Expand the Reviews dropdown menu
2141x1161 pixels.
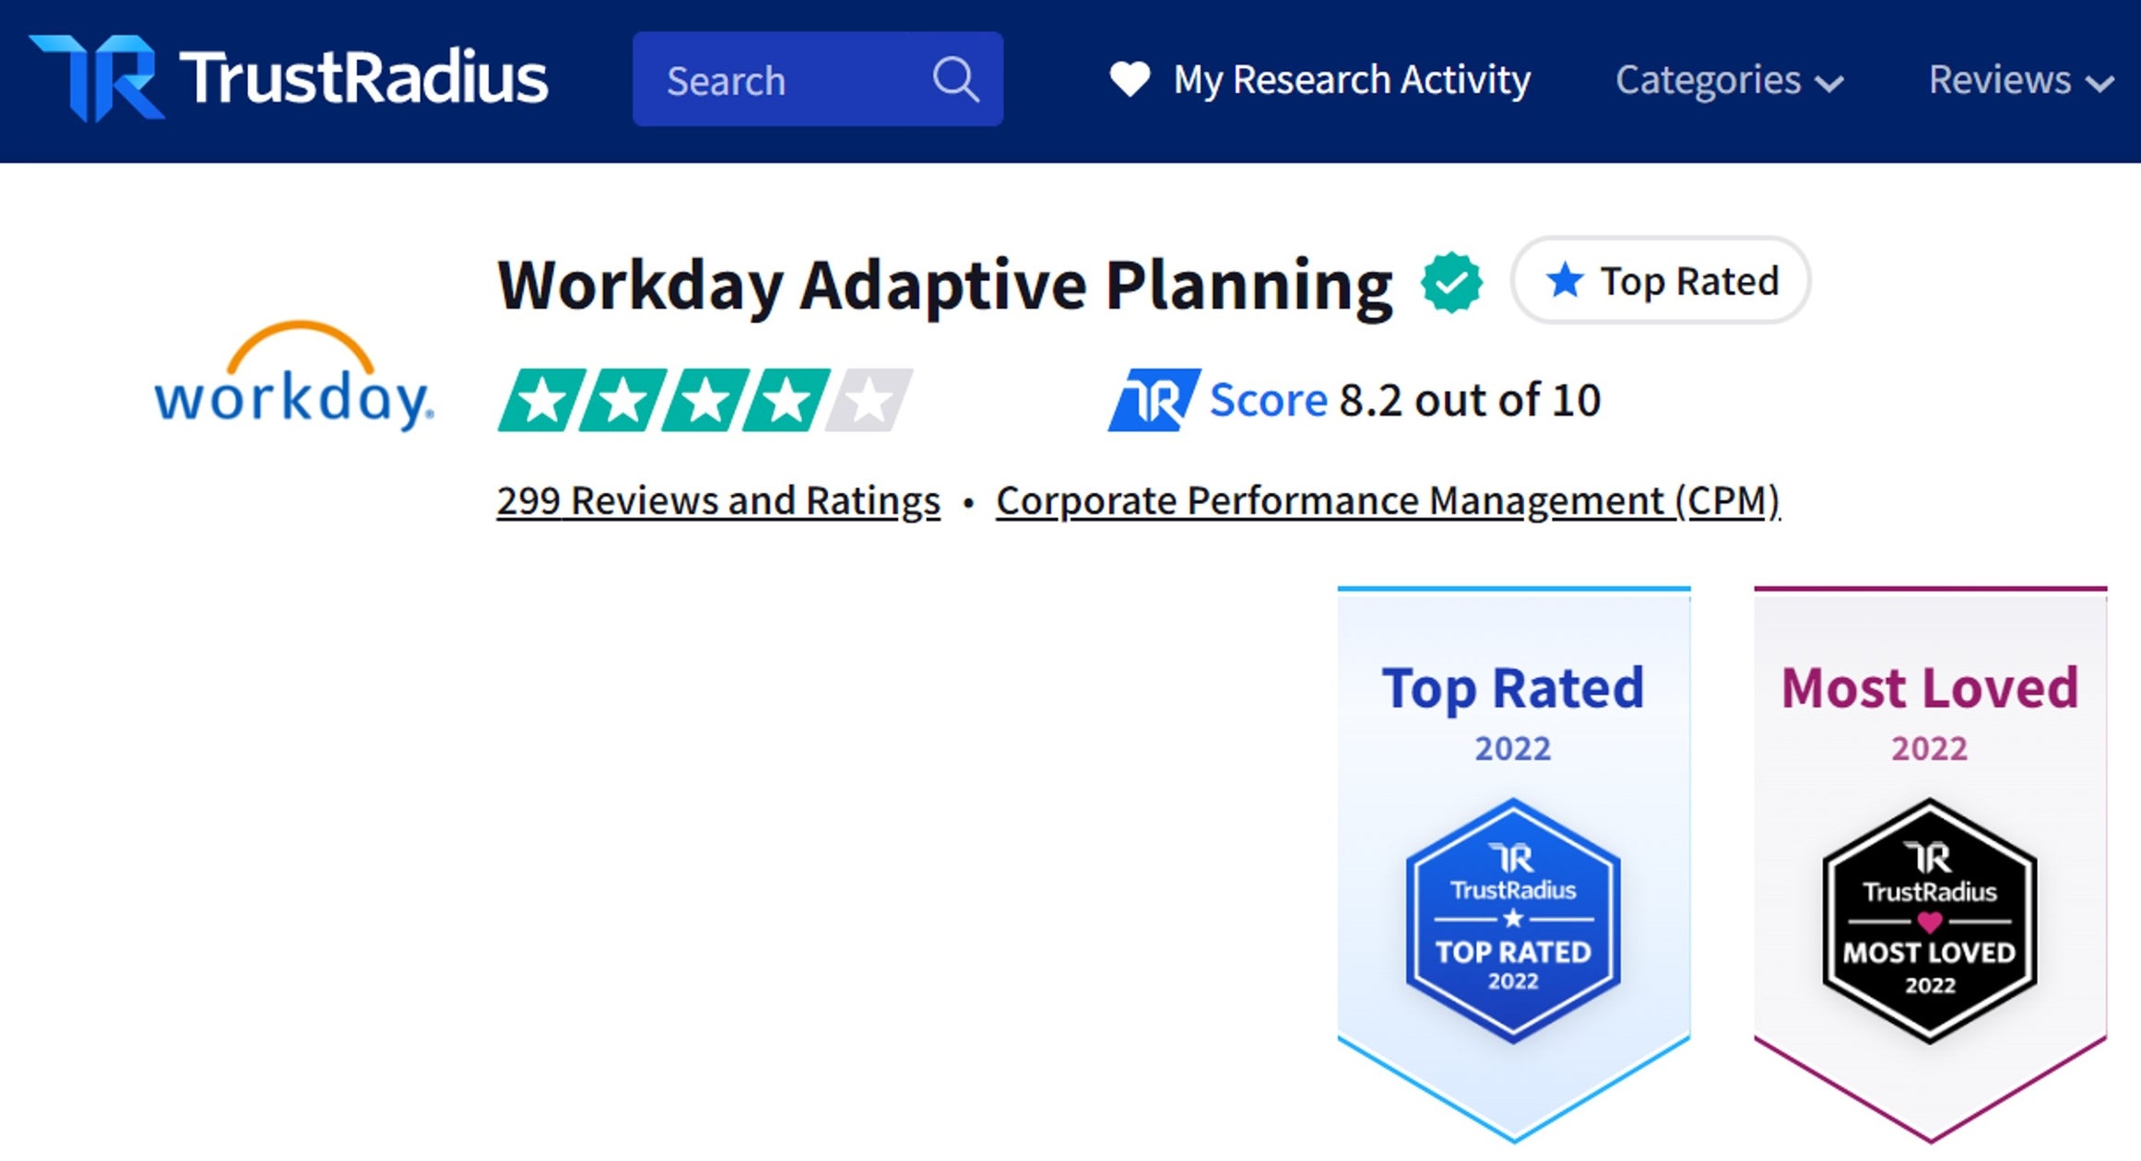point(2020,80)
